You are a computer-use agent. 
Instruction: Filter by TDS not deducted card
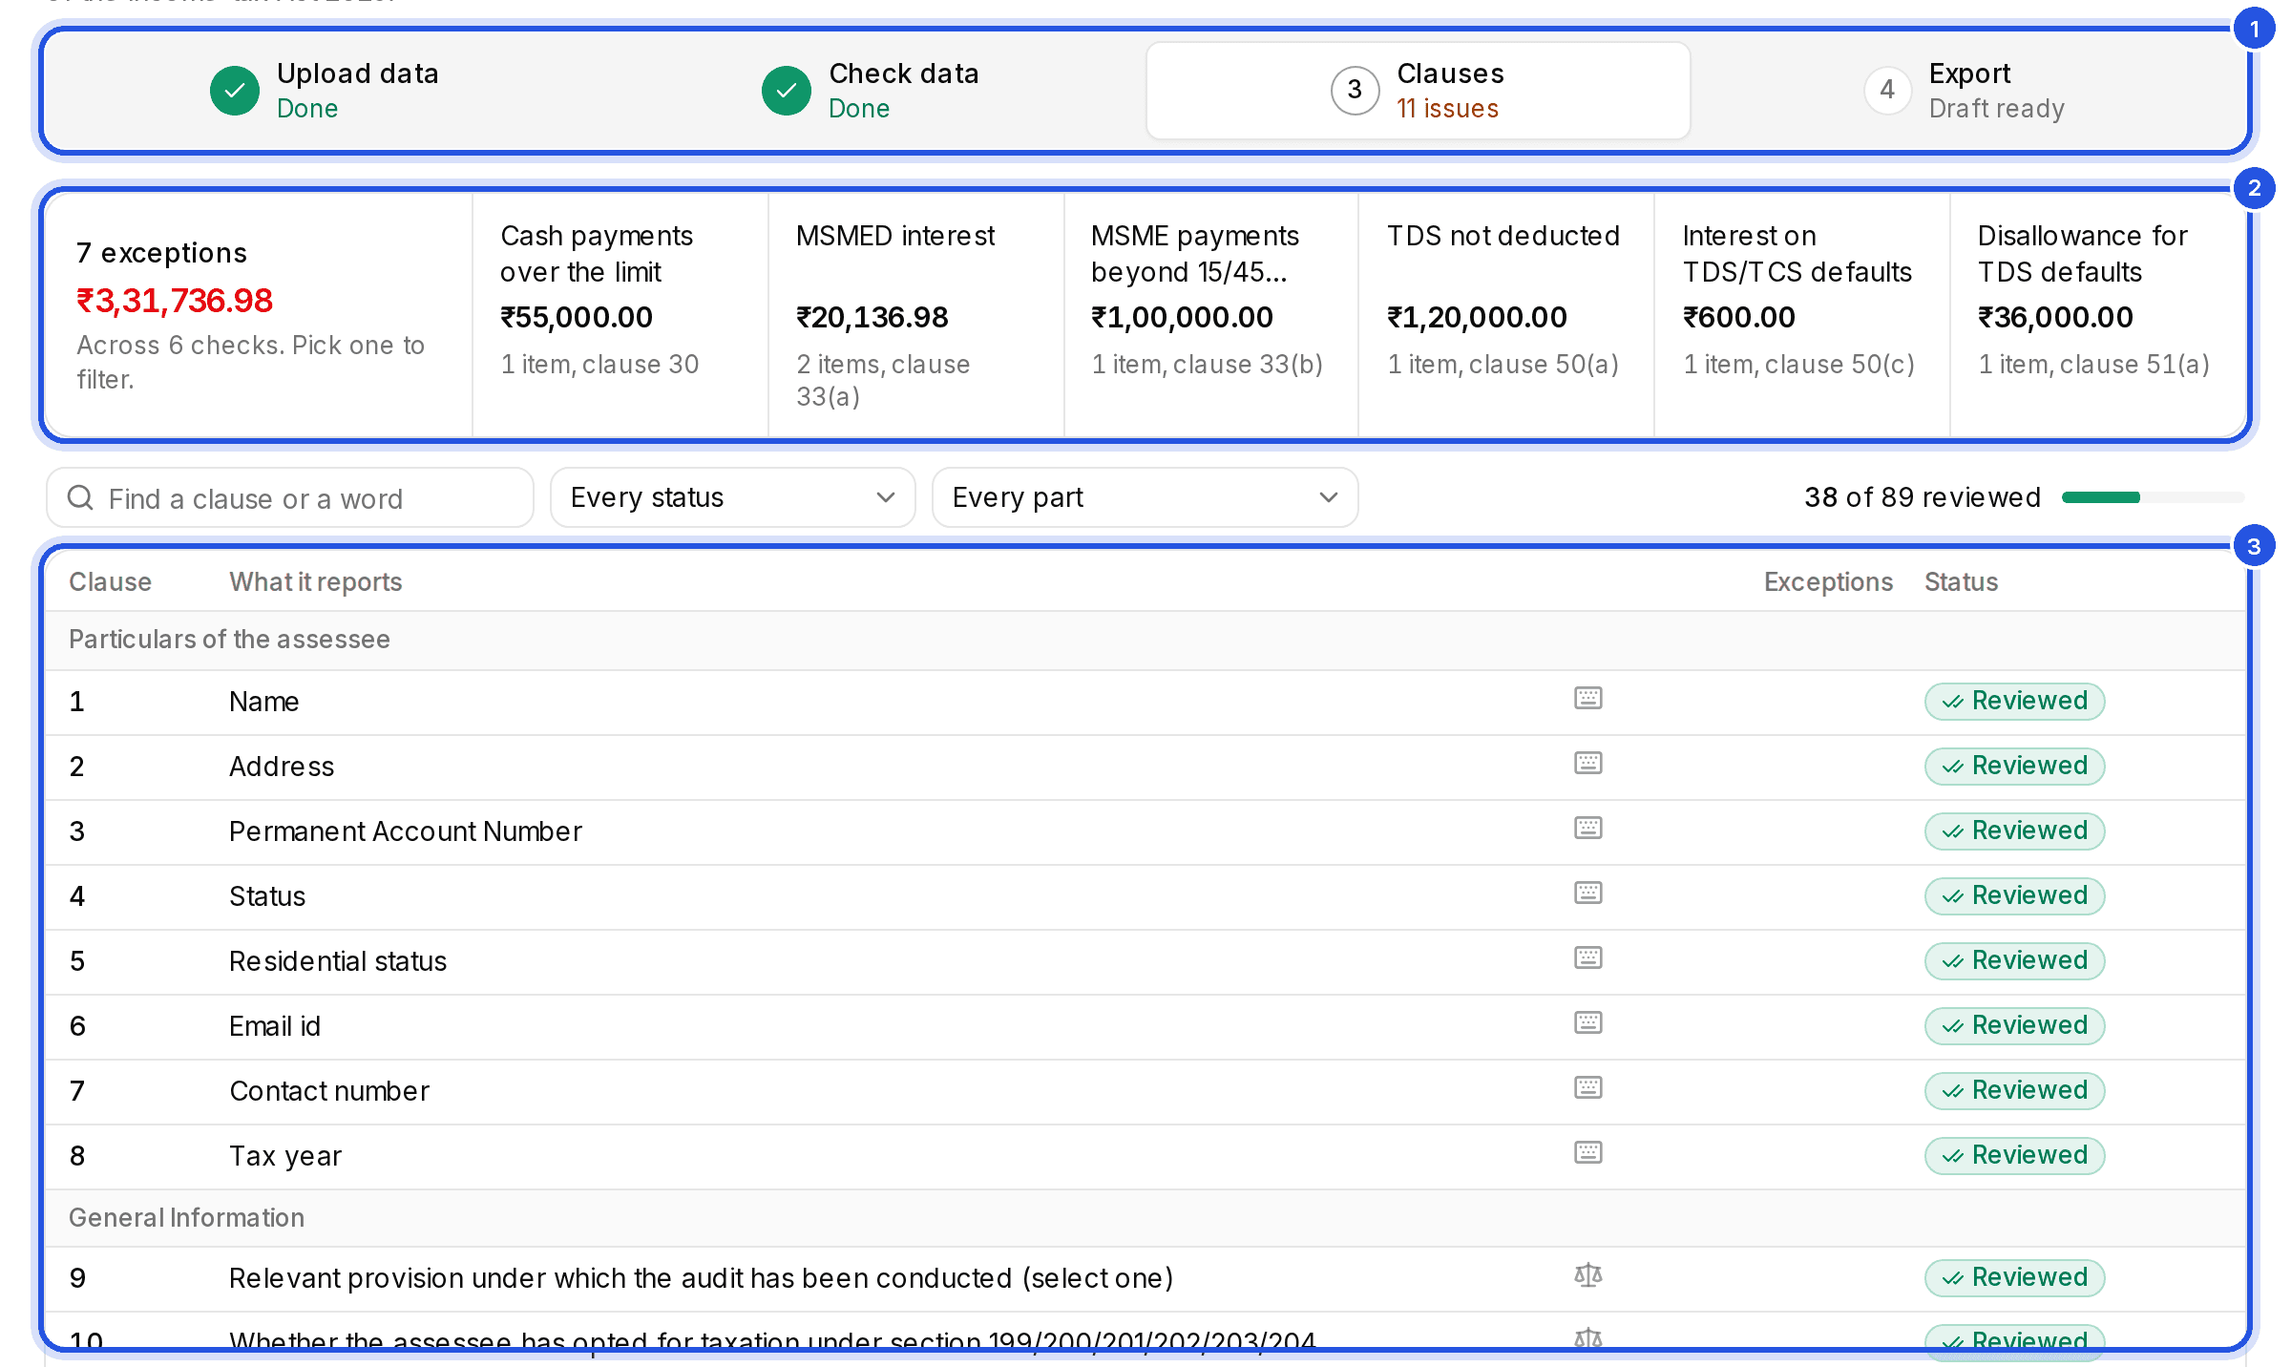coord(1506,315)
